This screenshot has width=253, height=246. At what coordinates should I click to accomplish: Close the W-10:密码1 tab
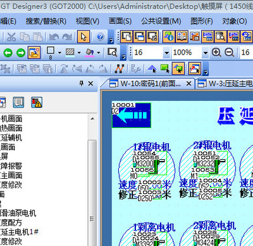point(189,84)
